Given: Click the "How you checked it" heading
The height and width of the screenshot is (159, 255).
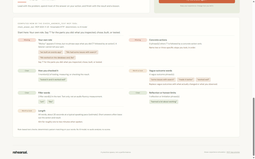Looking at the screenshot, I should tap(48, 71).
